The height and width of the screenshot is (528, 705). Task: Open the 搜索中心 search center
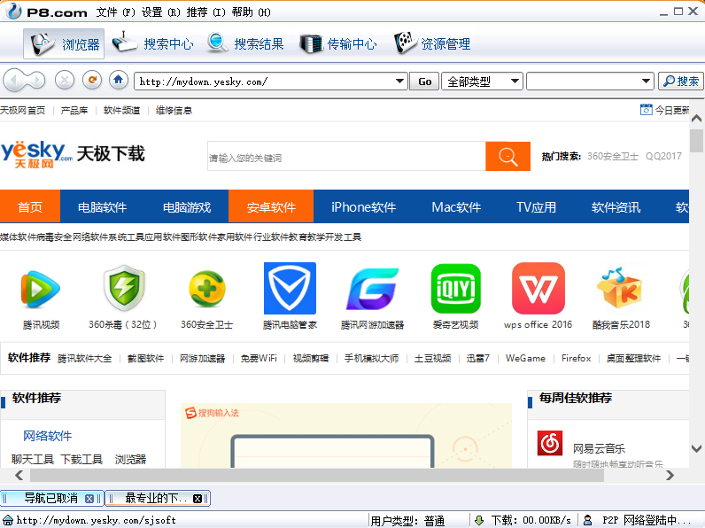[x=153, y=43]
